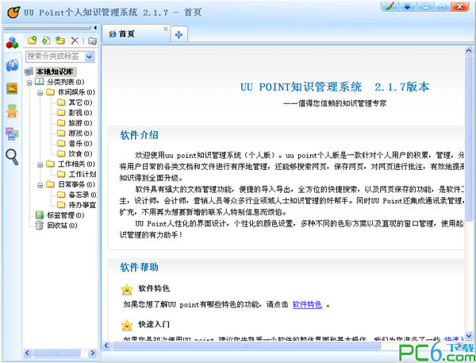Screen dimensions: 476x363
Task: Open the window manager sidebar icon
Action: tap(12, 133)
